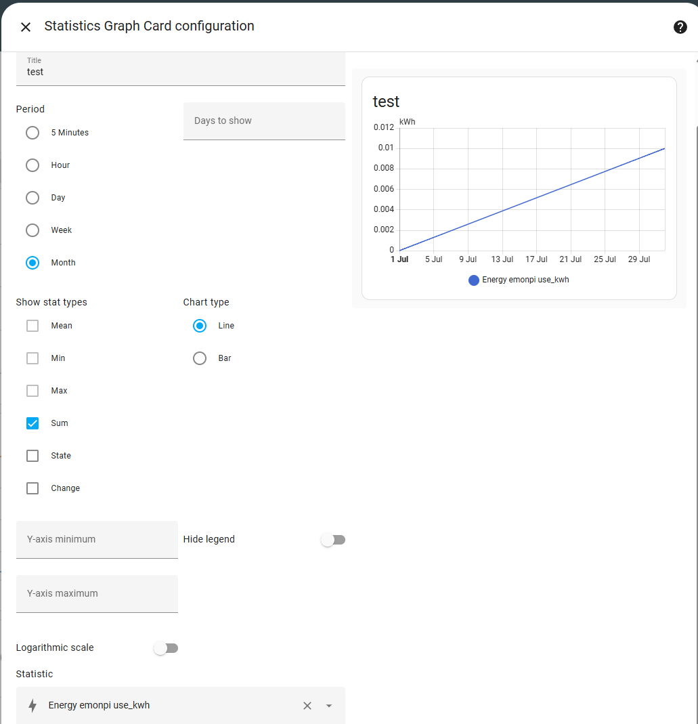This screenshot has width=698, height=724.
Task: Select the Week period option
Action: (32, 230)
